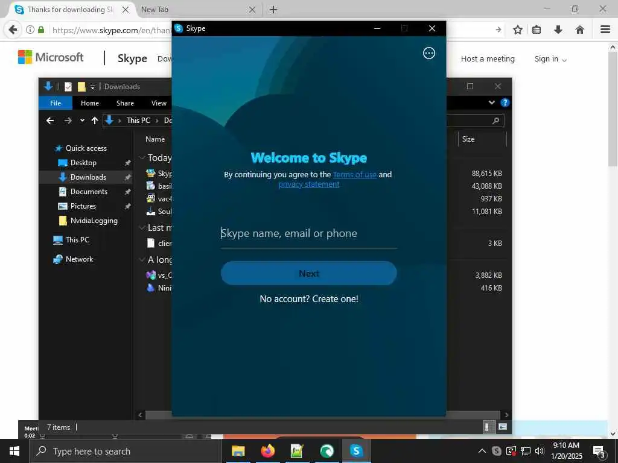Open a new browser tab with plus

pos(273,10)
